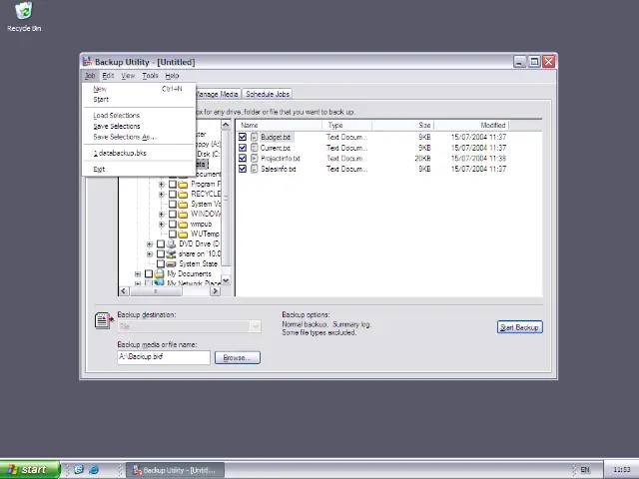This screenshot has width=639, height=479.
Task: Click the WUTemp folder icon
Action: click(x=184, y=234)
